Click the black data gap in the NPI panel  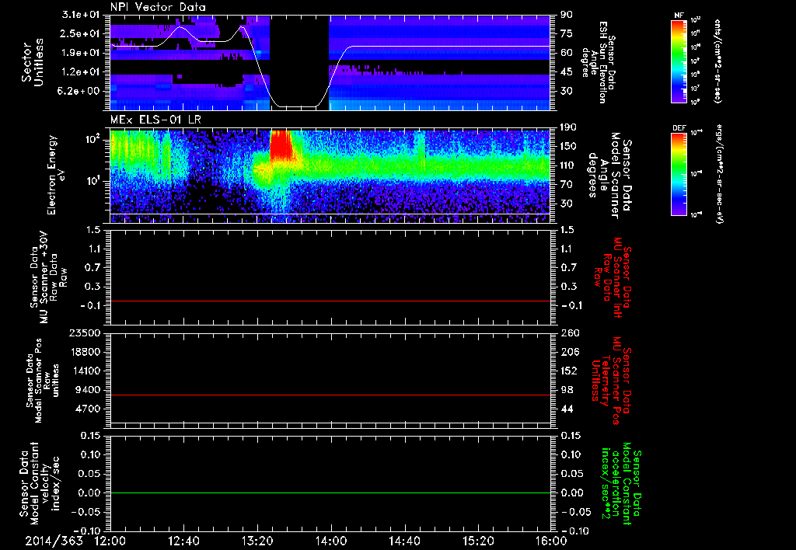coord(299,62)
